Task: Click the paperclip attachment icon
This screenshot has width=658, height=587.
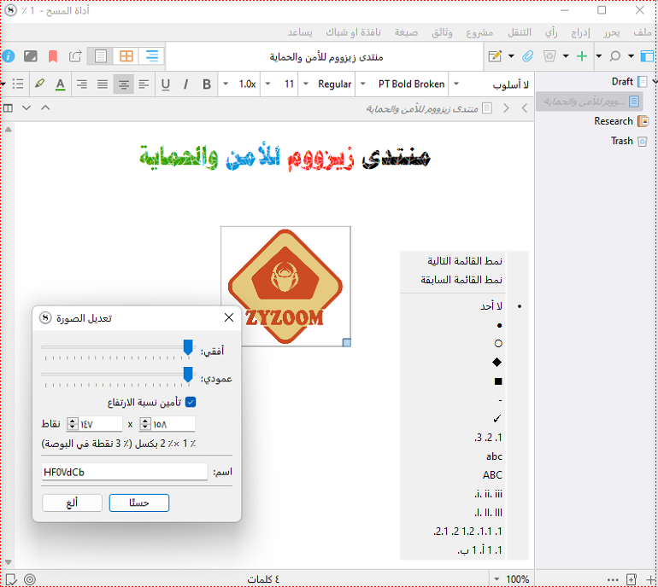Action: 528,56
